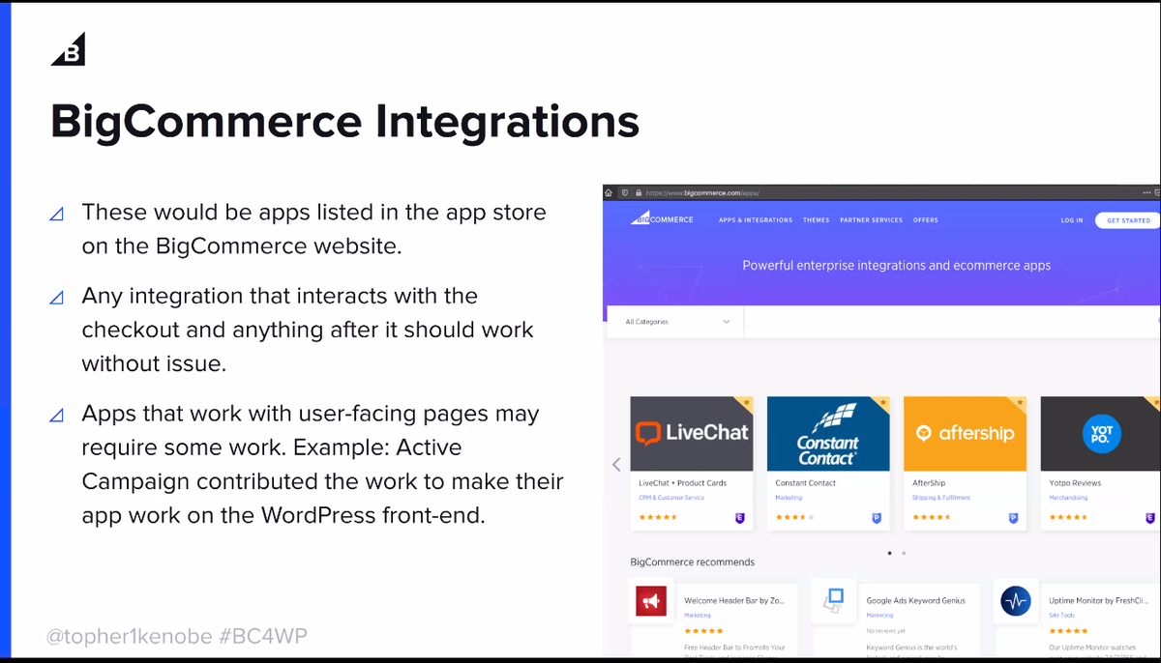
Task: Click the BigCommerce website logo
Action: tap(663, 219)
